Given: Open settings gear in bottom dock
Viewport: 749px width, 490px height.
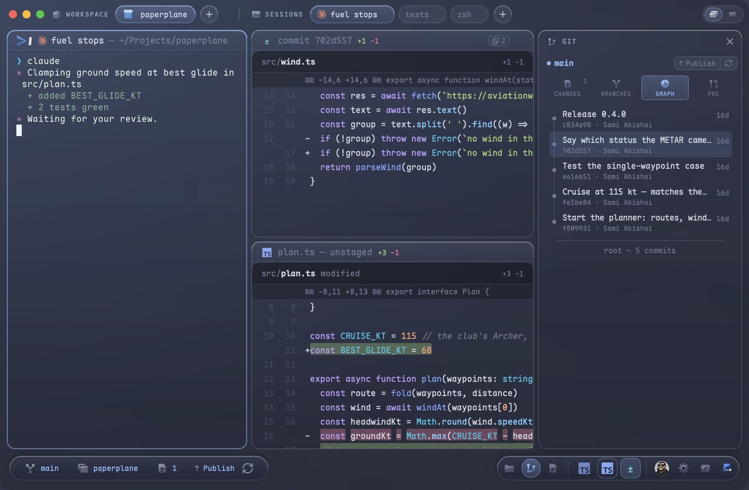Looking at the screenshot, I should coord(683,468).
